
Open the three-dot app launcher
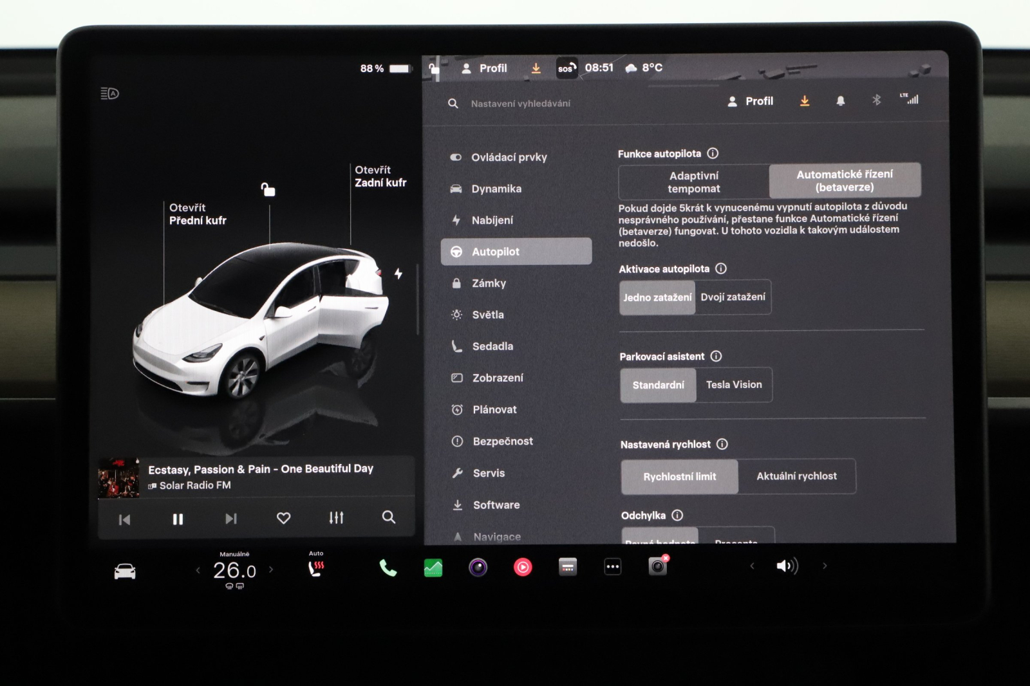(x=612, y=567)
